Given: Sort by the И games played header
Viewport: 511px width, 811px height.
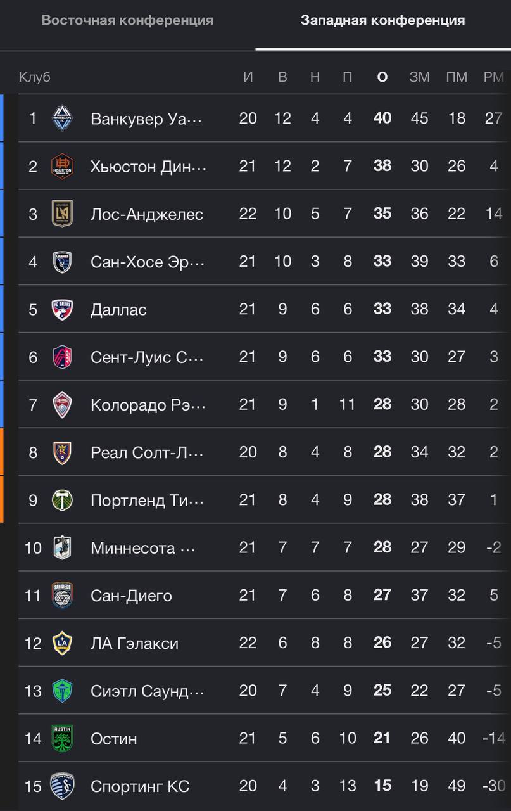Looking at the screenshot, I should pos(248,77).
